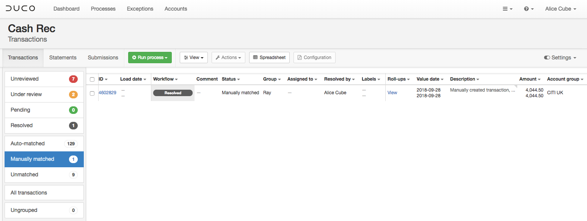Open Processes in top navigation
Screen dimensions: 587x221
(103, 9)
